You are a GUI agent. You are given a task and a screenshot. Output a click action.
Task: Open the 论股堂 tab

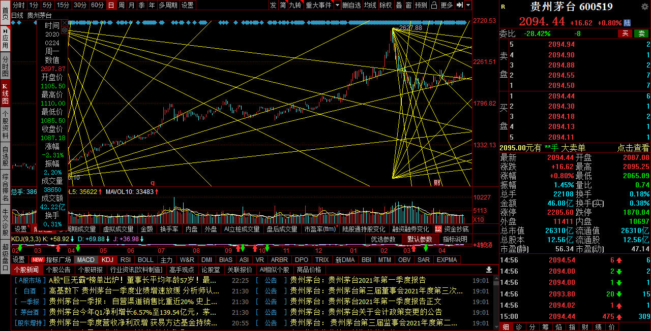211,270
